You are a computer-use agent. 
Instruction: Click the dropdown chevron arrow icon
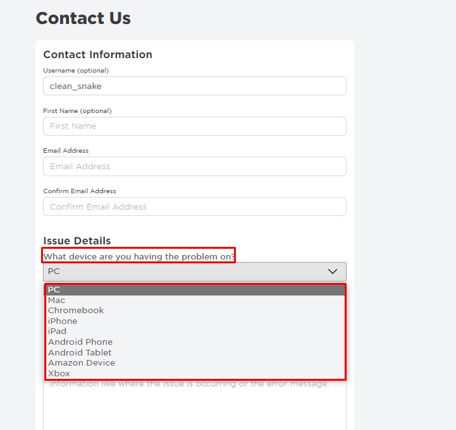pos(333,272)
